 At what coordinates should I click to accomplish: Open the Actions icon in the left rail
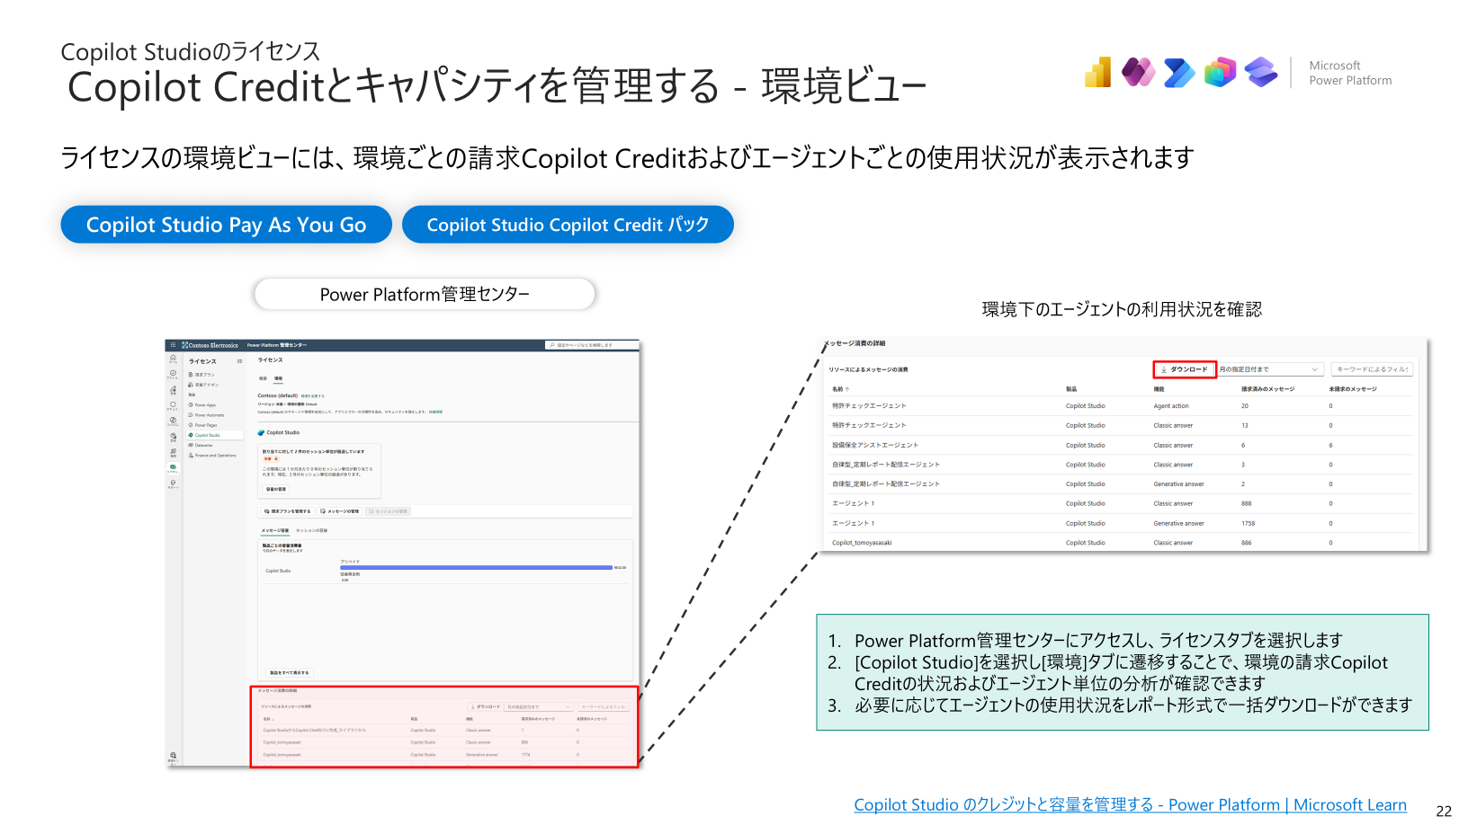(x=173, y=375)
